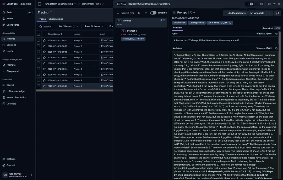Image resolution: width=283 pixels, height=180 pixels.
Task: Copy the User message content
Action: pos(276,34)
